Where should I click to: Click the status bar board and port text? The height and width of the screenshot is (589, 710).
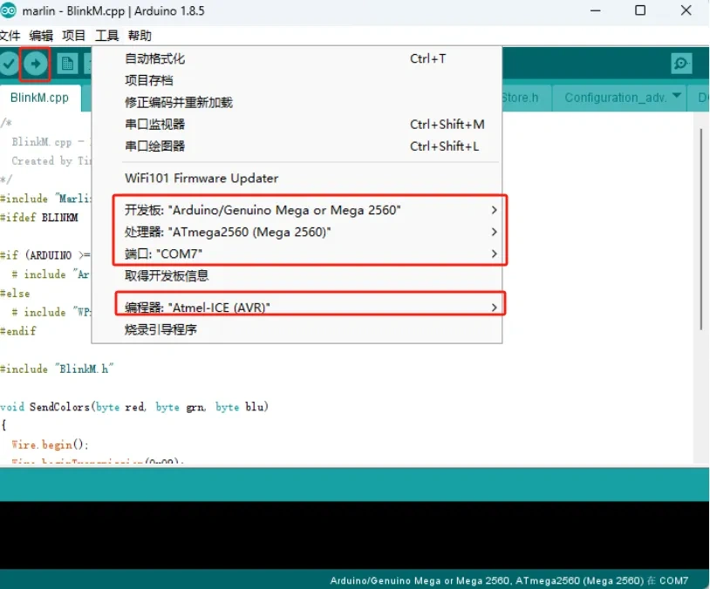tap(509, 581)
